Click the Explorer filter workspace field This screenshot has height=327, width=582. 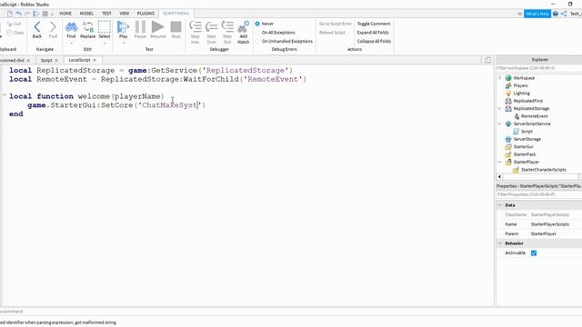pyautogui.click(x=539, y=68)
